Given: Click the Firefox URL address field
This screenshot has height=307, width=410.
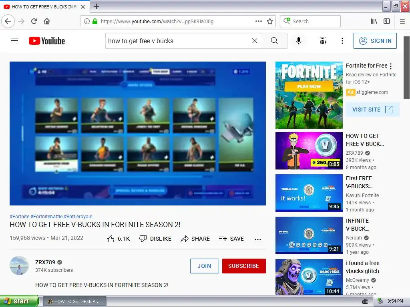Looking at the screenshot, I should point(175,21).
